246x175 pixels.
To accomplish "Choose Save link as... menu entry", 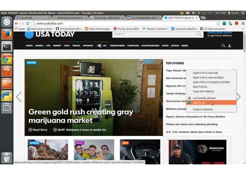I will click(x=211, y=87).
